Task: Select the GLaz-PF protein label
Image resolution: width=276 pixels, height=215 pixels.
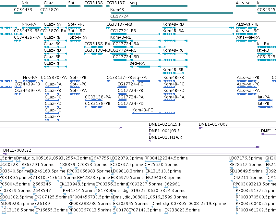Action: pos(53,117)
